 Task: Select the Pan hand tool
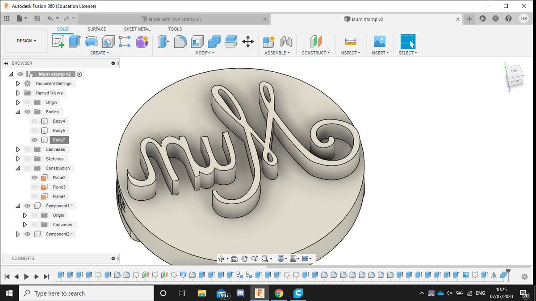pyautogui.click(x=245, y=259)
